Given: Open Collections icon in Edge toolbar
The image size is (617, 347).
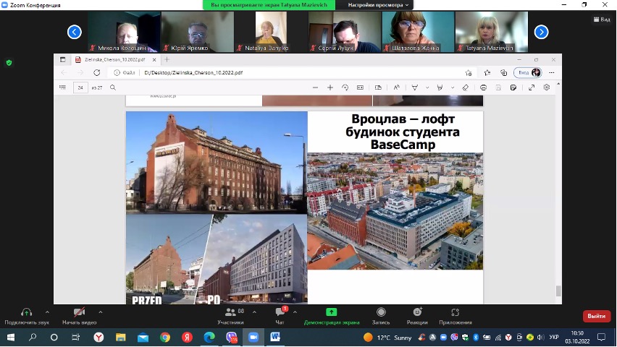Looking at the screenshot, I should tap(504, 73).
